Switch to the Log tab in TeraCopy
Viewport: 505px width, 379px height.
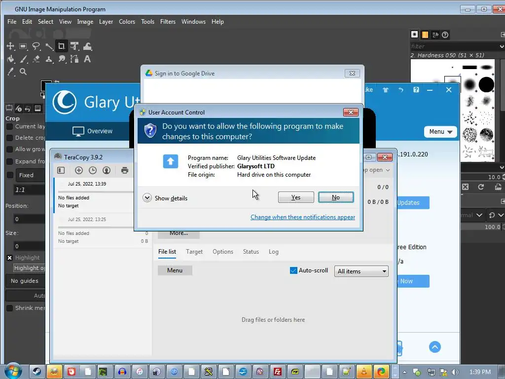(273, 252)
